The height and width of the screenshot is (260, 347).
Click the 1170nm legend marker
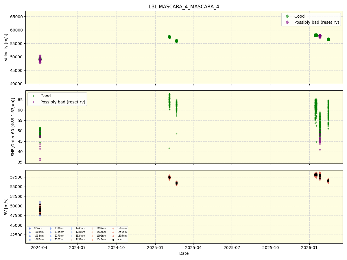51,236
